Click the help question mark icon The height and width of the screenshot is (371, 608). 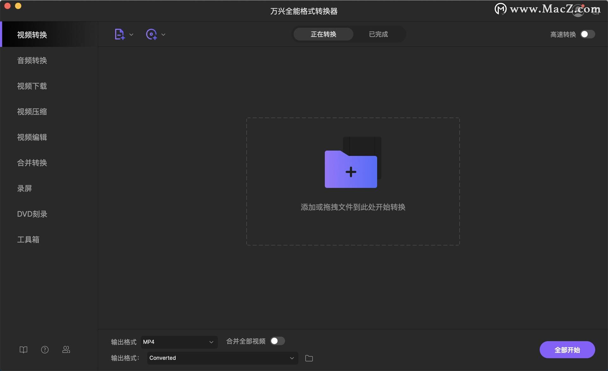tap(45, 350)
